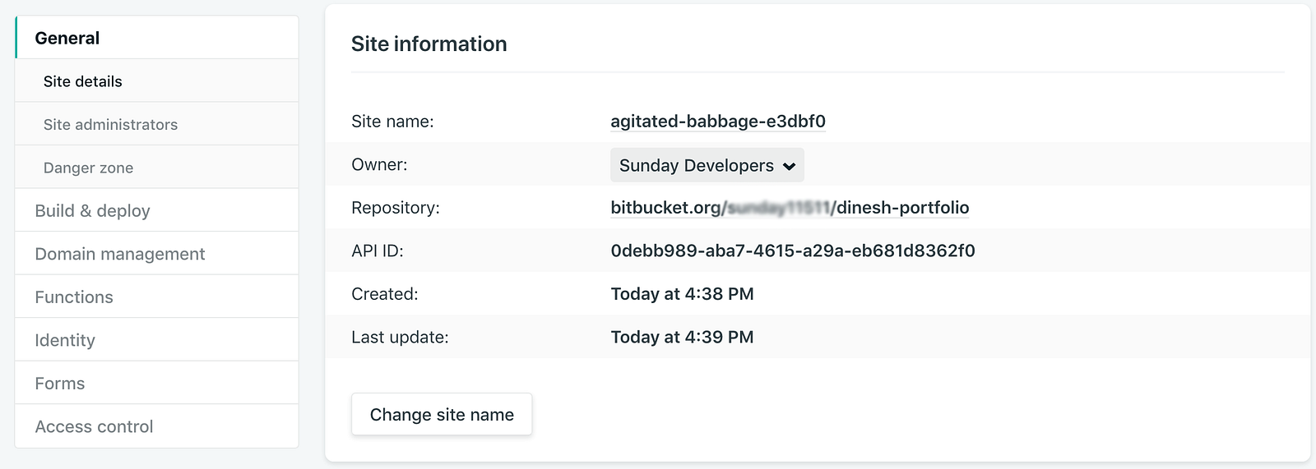Open Access control settings
Image resolution: width=1316 pixels, height=469 pixels.
click(x=94, y=426)
